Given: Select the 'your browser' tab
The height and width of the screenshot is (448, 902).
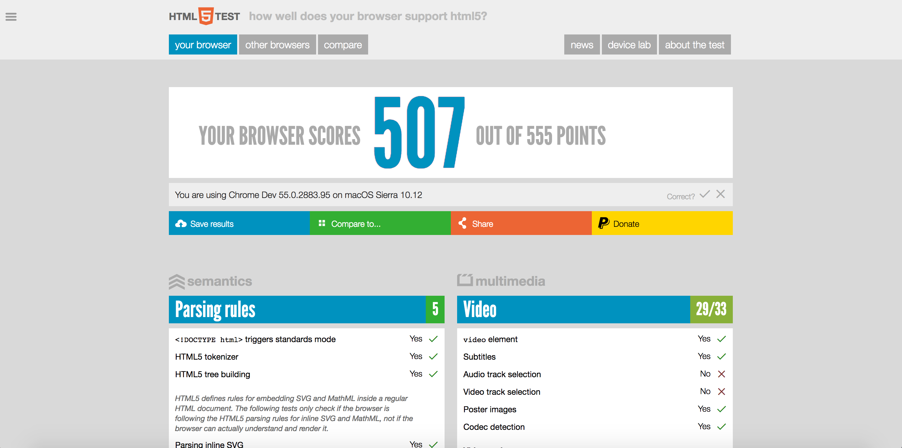Looking at the screenshot, I should pyautogui.click(x=203, y=44).
